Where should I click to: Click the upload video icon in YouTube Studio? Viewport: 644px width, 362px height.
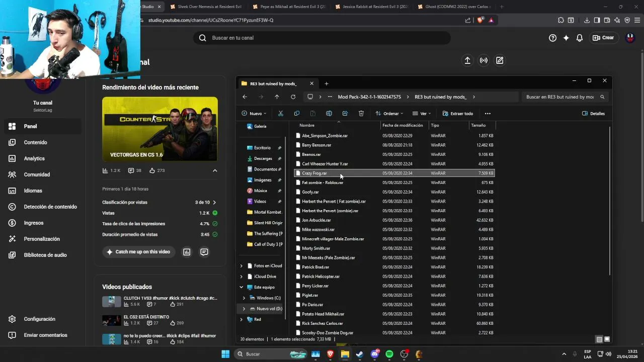tap(467, 60)
